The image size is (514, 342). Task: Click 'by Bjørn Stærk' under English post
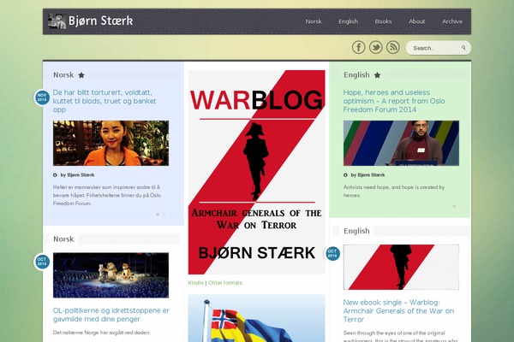[368, 175]
